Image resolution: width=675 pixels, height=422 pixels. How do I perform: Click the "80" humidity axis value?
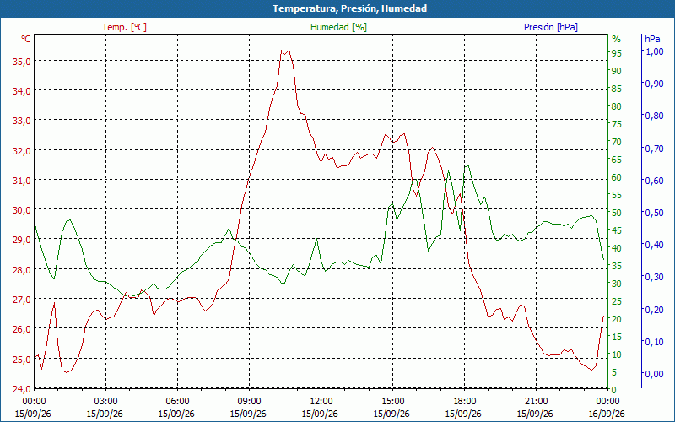point(617,106)
